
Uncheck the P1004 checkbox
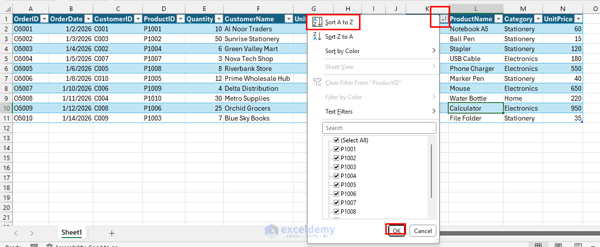pos(337,176)
